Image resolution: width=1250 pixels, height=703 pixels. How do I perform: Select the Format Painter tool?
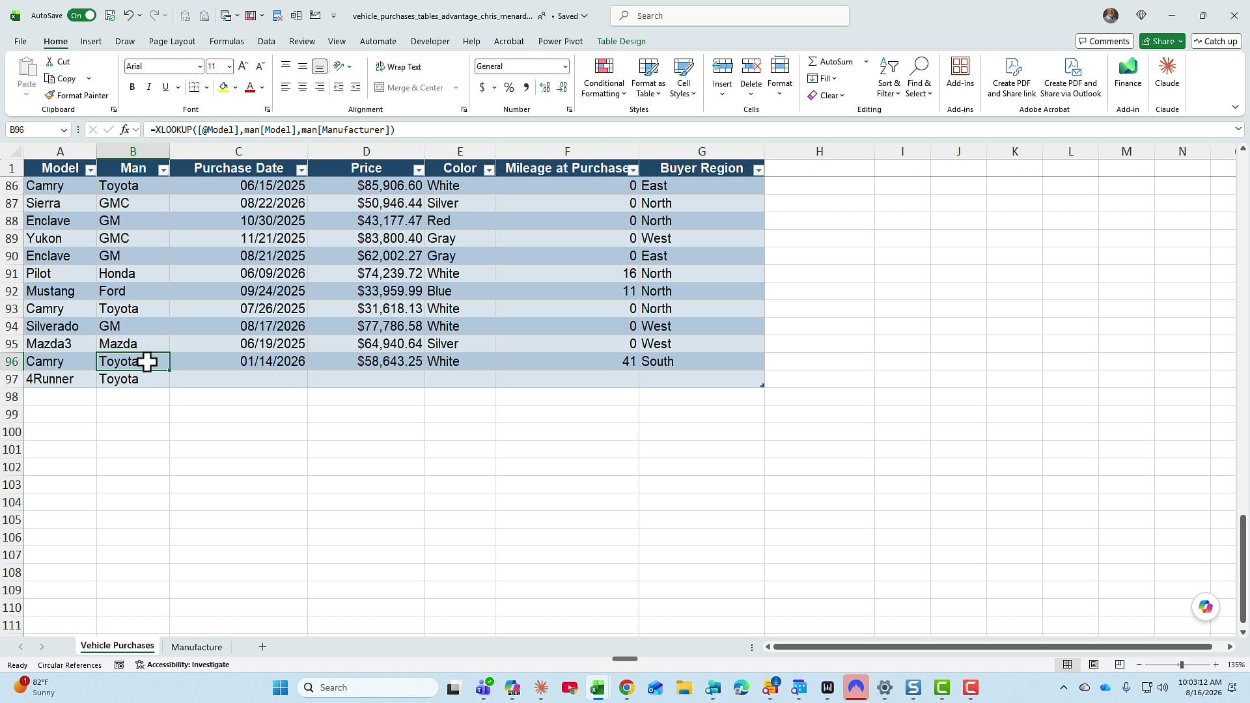point(76,95)
